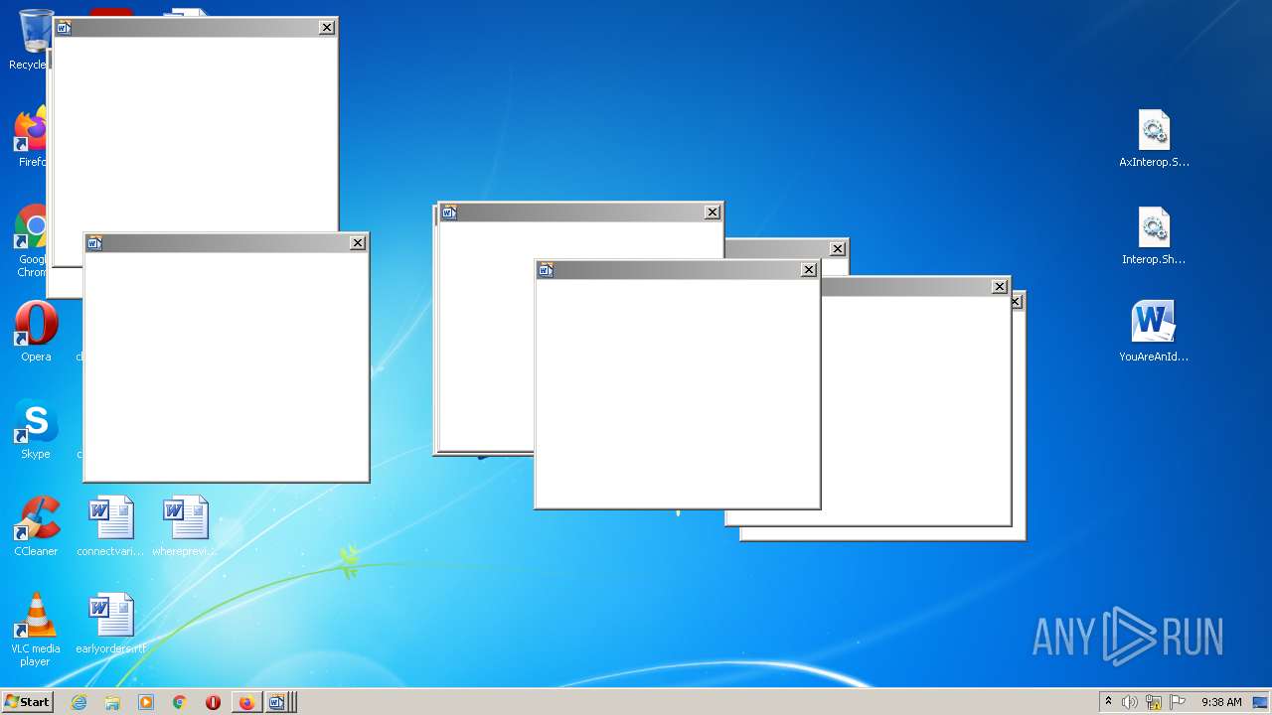Open Internet Explorer from the taskbar
The height and width of the screenshot is (715, 1272).
[79, 702]
